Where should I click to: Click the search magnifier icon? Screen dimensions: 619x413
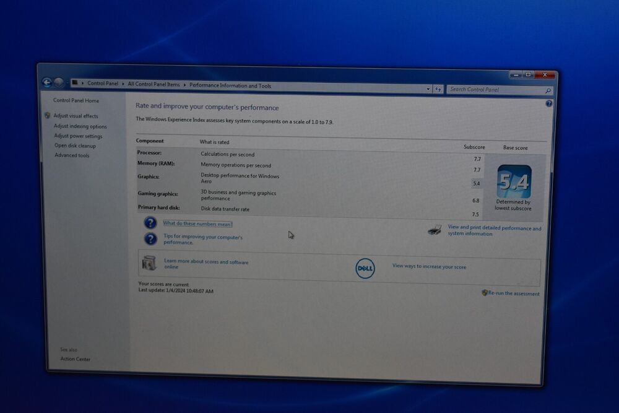(548, 91)
